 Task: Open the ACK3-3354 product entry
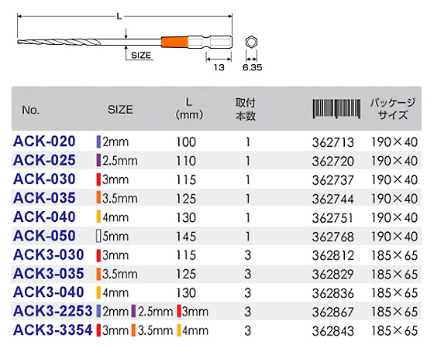[x=53, y=330]
